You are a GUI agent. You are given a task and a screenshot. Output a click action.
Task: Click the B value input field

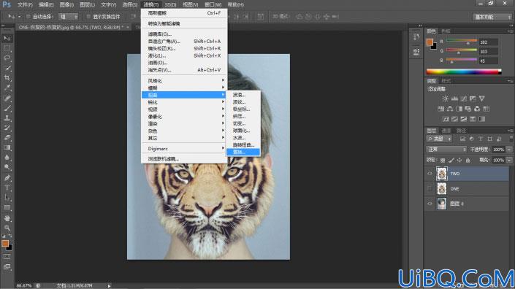[488, 61]
